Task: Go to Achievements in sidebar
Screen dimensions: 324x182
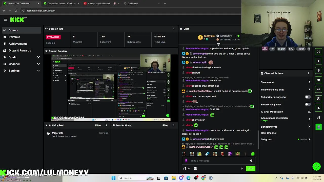Action: pos(22,44)
